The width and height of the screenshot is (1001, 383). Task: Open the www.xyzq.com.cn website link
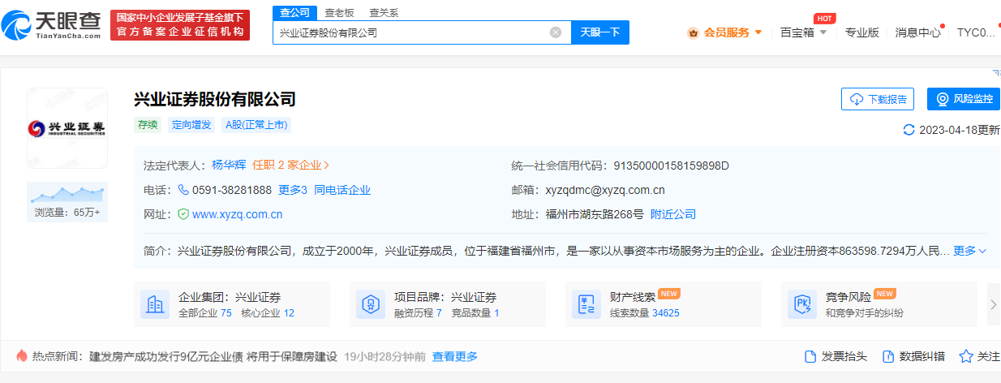pos(237,214)
